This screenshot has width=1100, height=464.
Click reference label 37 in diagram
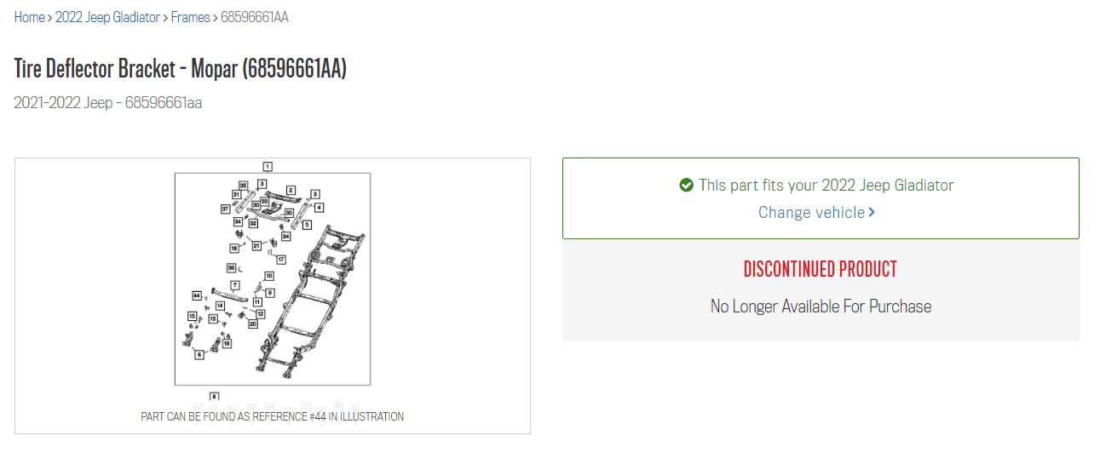(225, 209)
